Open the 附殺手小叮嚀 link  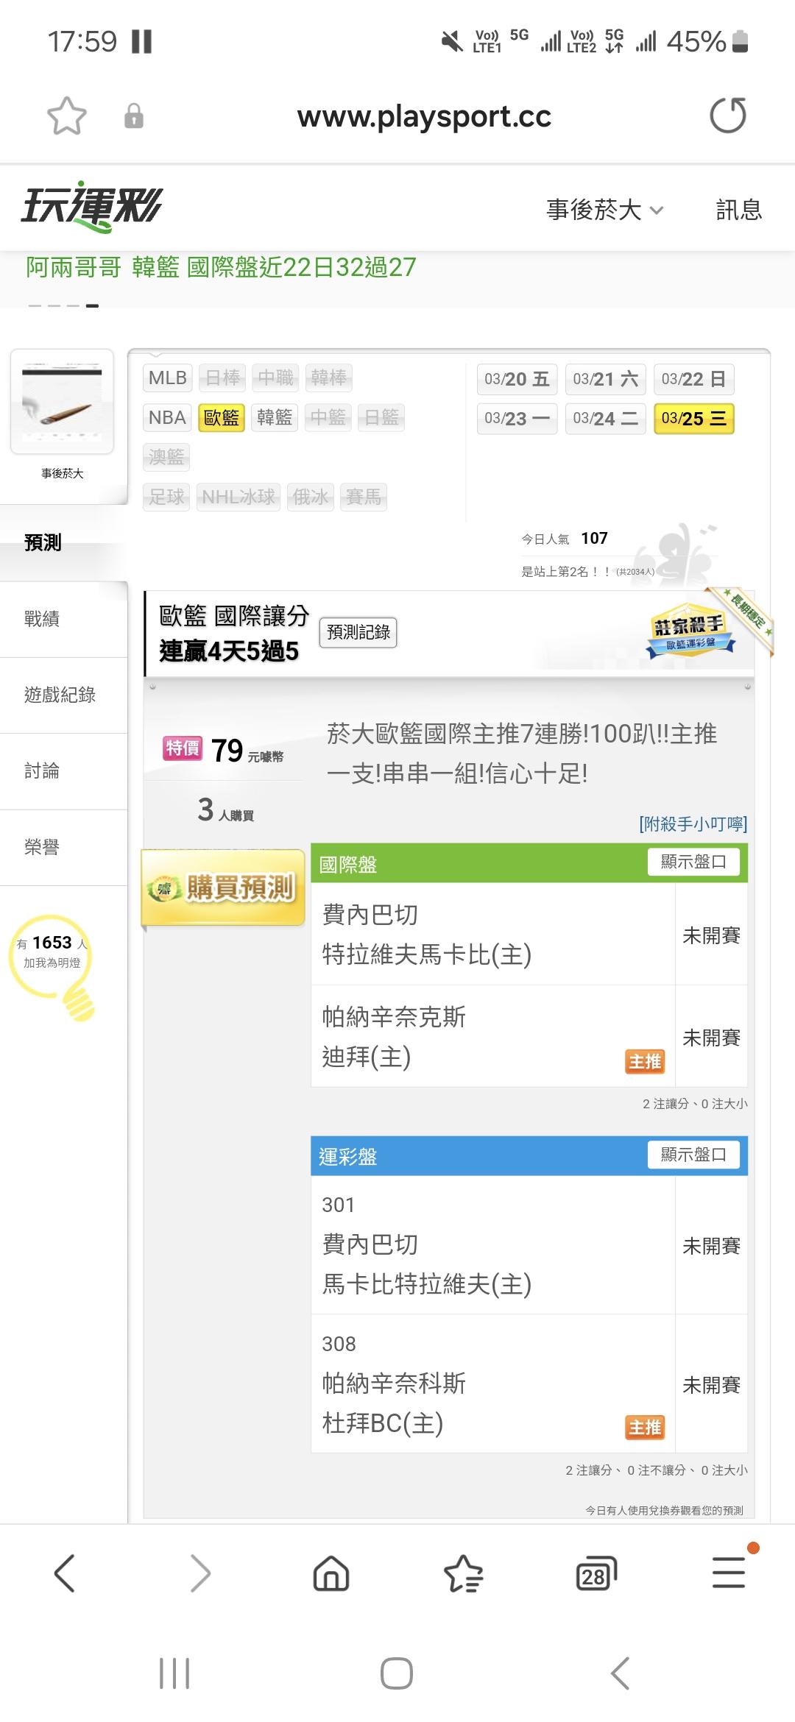pos(693,823)
